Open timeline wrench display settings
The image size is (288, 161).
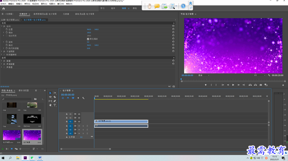click(83, 98)
